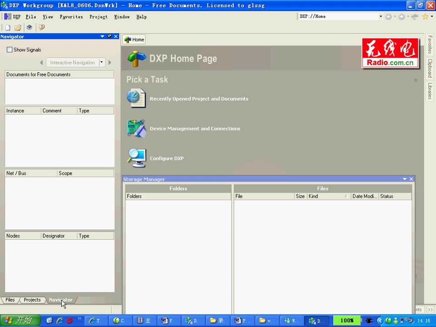436x327 pixels.
Task: Click the previous navigation left arrow
Action: [x=41, y=63]
